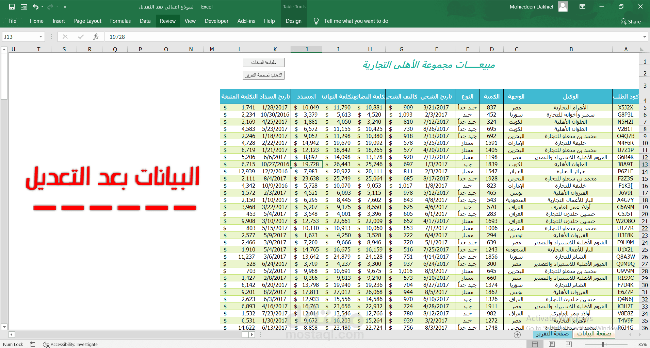Viewport: 650px width, 348px height.
Task: Click the zoom out minus icon
Action: [x=581, y=344]
